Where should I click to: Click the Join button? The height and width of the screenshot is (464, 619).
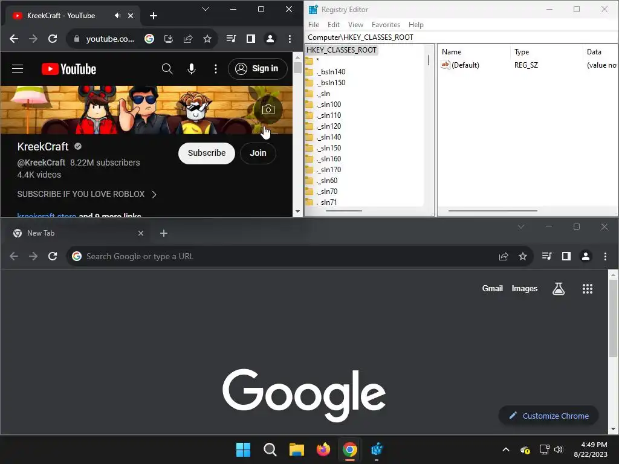[x=258, y=153]
